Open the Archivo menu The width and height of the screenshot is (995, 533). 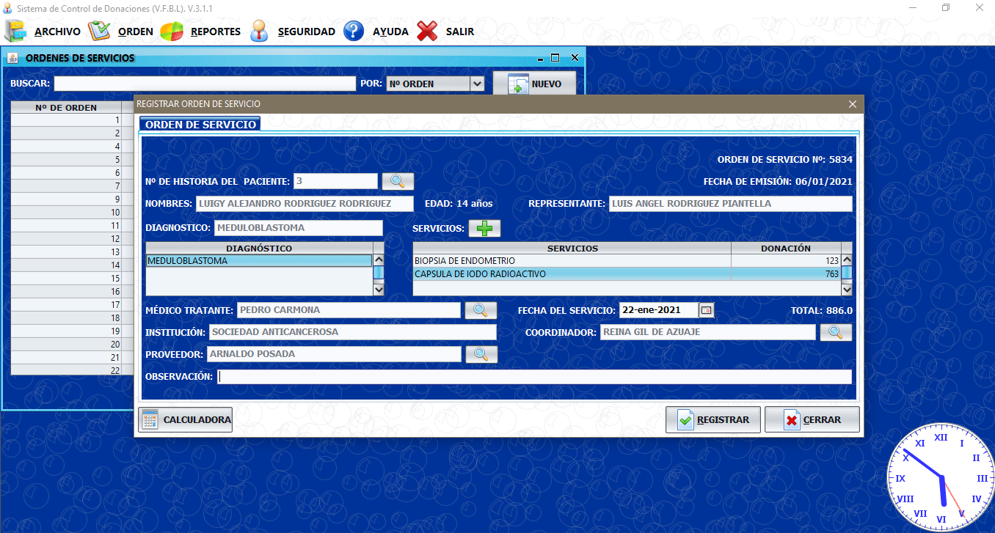pos(43,32)
